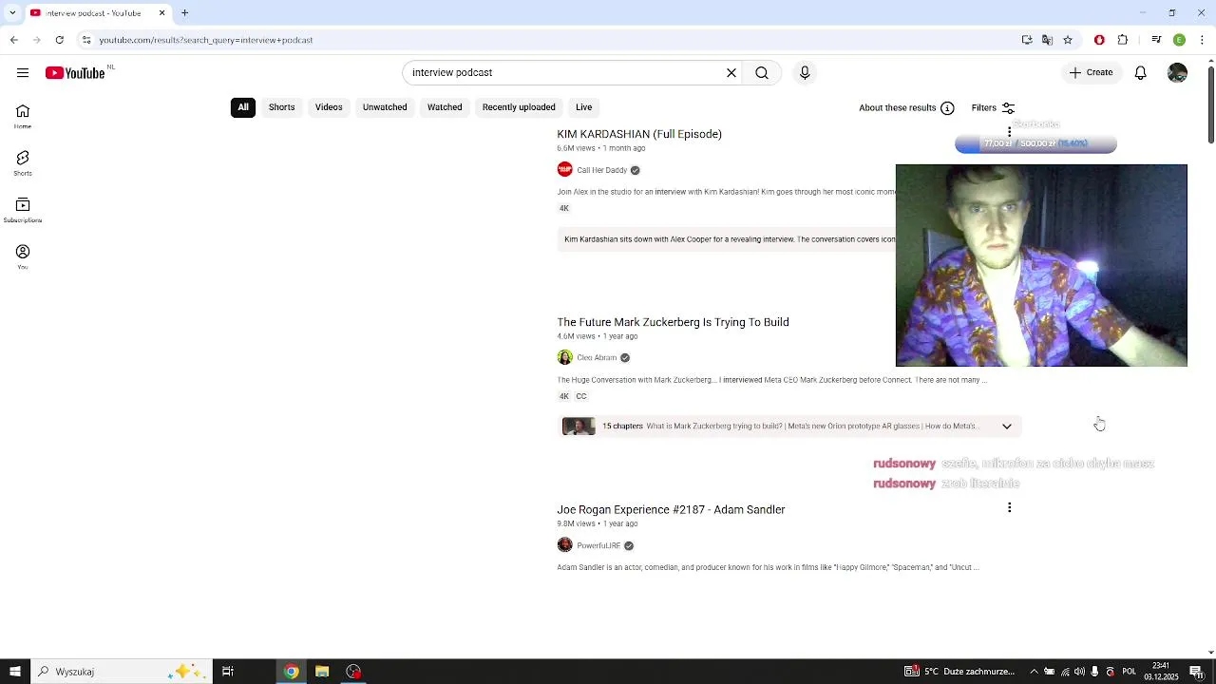
Task: Open Task View on the taskbar
Action: tap(228, 672)
